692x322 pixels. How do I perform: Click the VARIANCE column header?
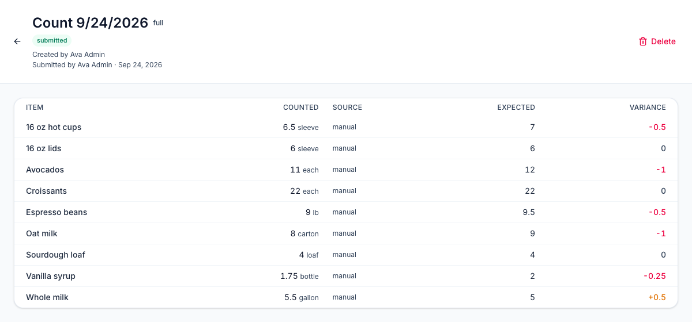(x=648, y=108)
